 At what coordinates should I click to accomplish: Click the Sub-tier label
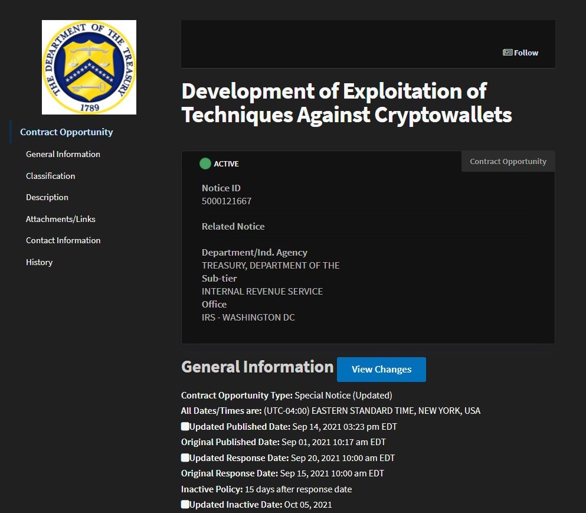coord(220,279)
